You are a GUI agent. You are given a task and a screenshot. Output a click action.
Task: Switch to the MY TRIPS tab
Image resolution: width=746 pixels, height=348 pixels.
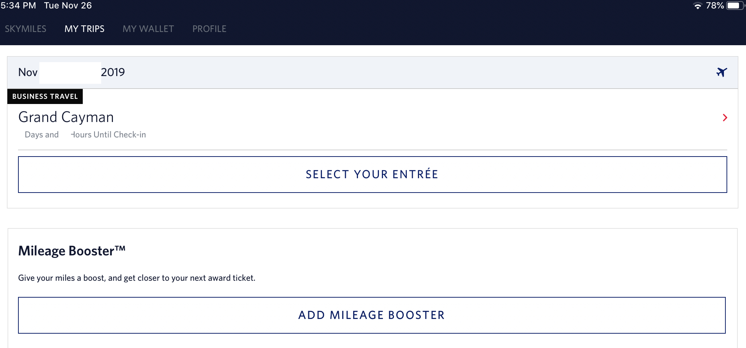(84, 29)
